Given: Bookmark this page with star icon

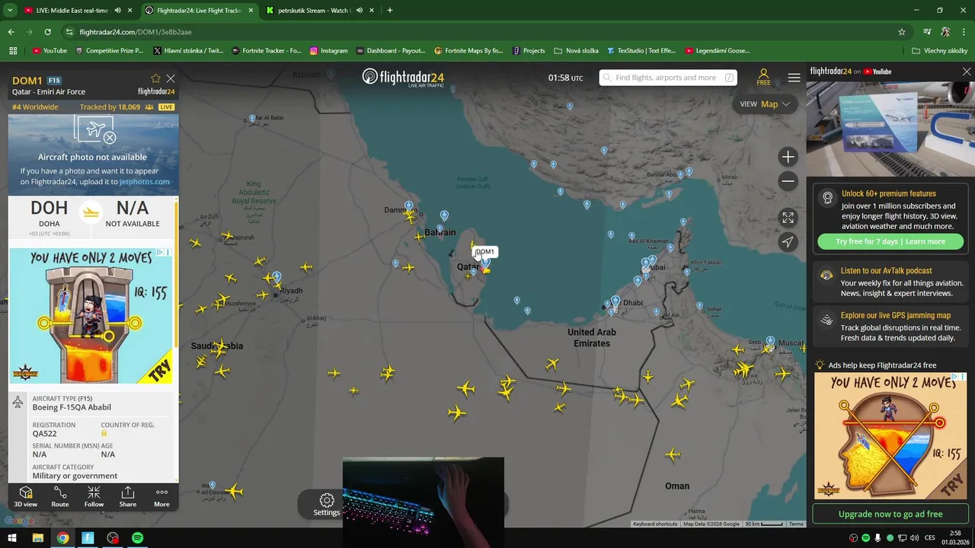Looking at the screenshot, I should click(x=902, y=32).
